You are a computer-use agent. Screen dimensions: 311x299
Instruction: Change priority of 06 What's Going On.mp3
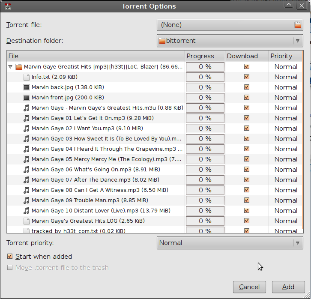click(286, 170)
